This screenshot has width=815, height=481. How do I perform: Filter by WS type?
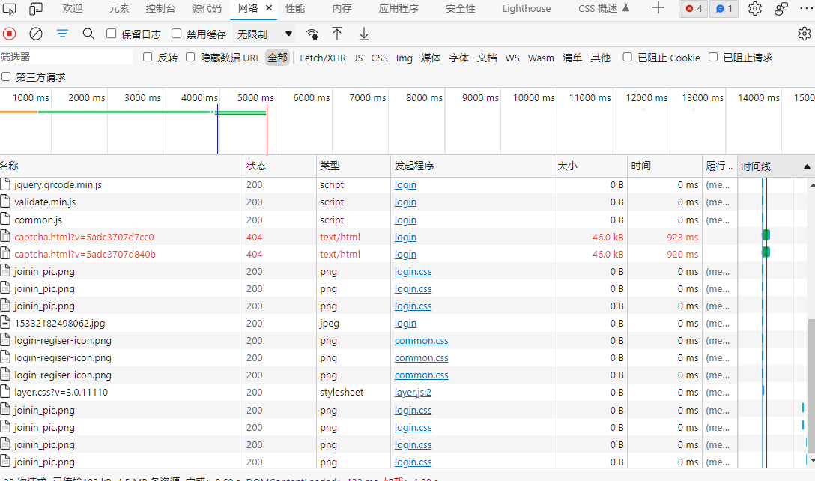pos(512,58)
